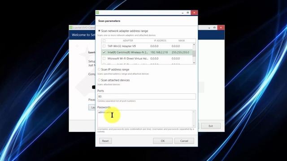The height and width of the screenshot is (161, 287).
Task: Minimize the Luxriot EVO background window
Action: point(209,28)
